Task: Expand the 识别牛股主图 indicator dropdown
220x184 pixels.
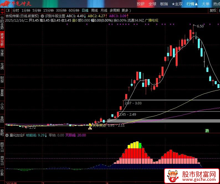Action: pos(42,16)
